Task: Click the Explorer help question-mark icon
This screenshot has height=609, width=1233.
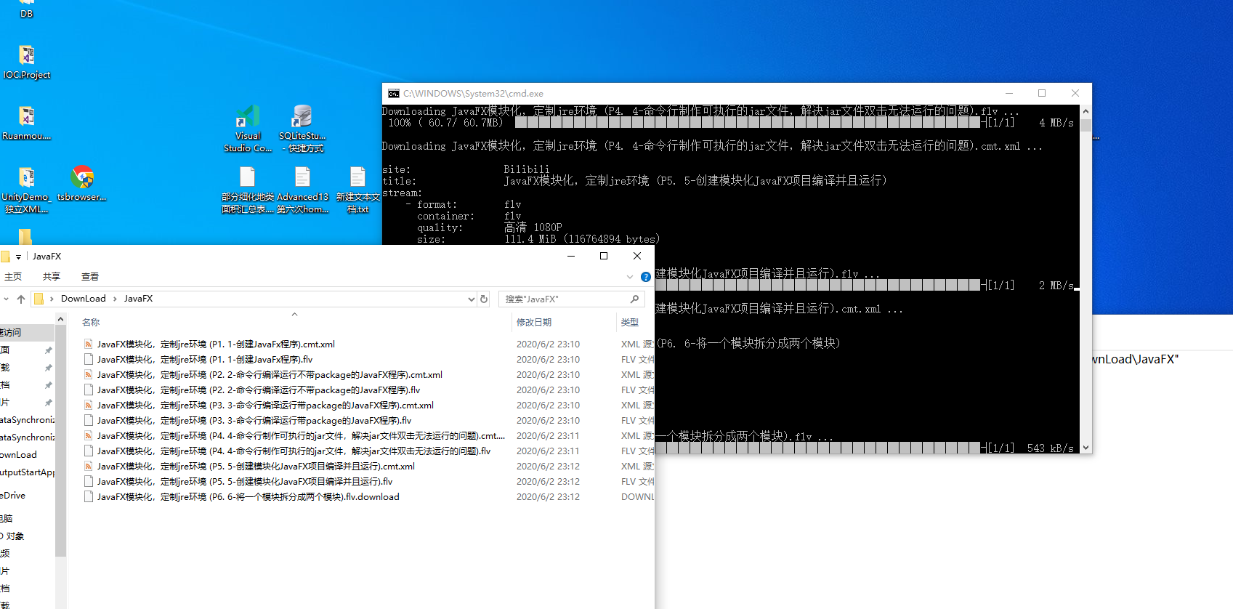Action: tap(646, 277)
